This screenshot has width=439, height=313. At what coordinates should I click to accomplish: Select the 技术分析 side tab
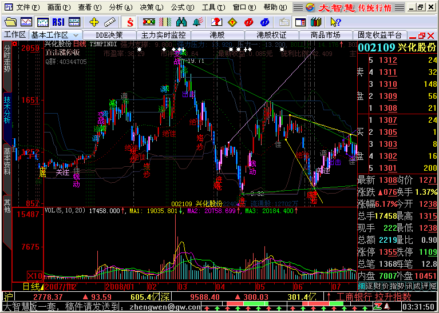tap(7, 118)
